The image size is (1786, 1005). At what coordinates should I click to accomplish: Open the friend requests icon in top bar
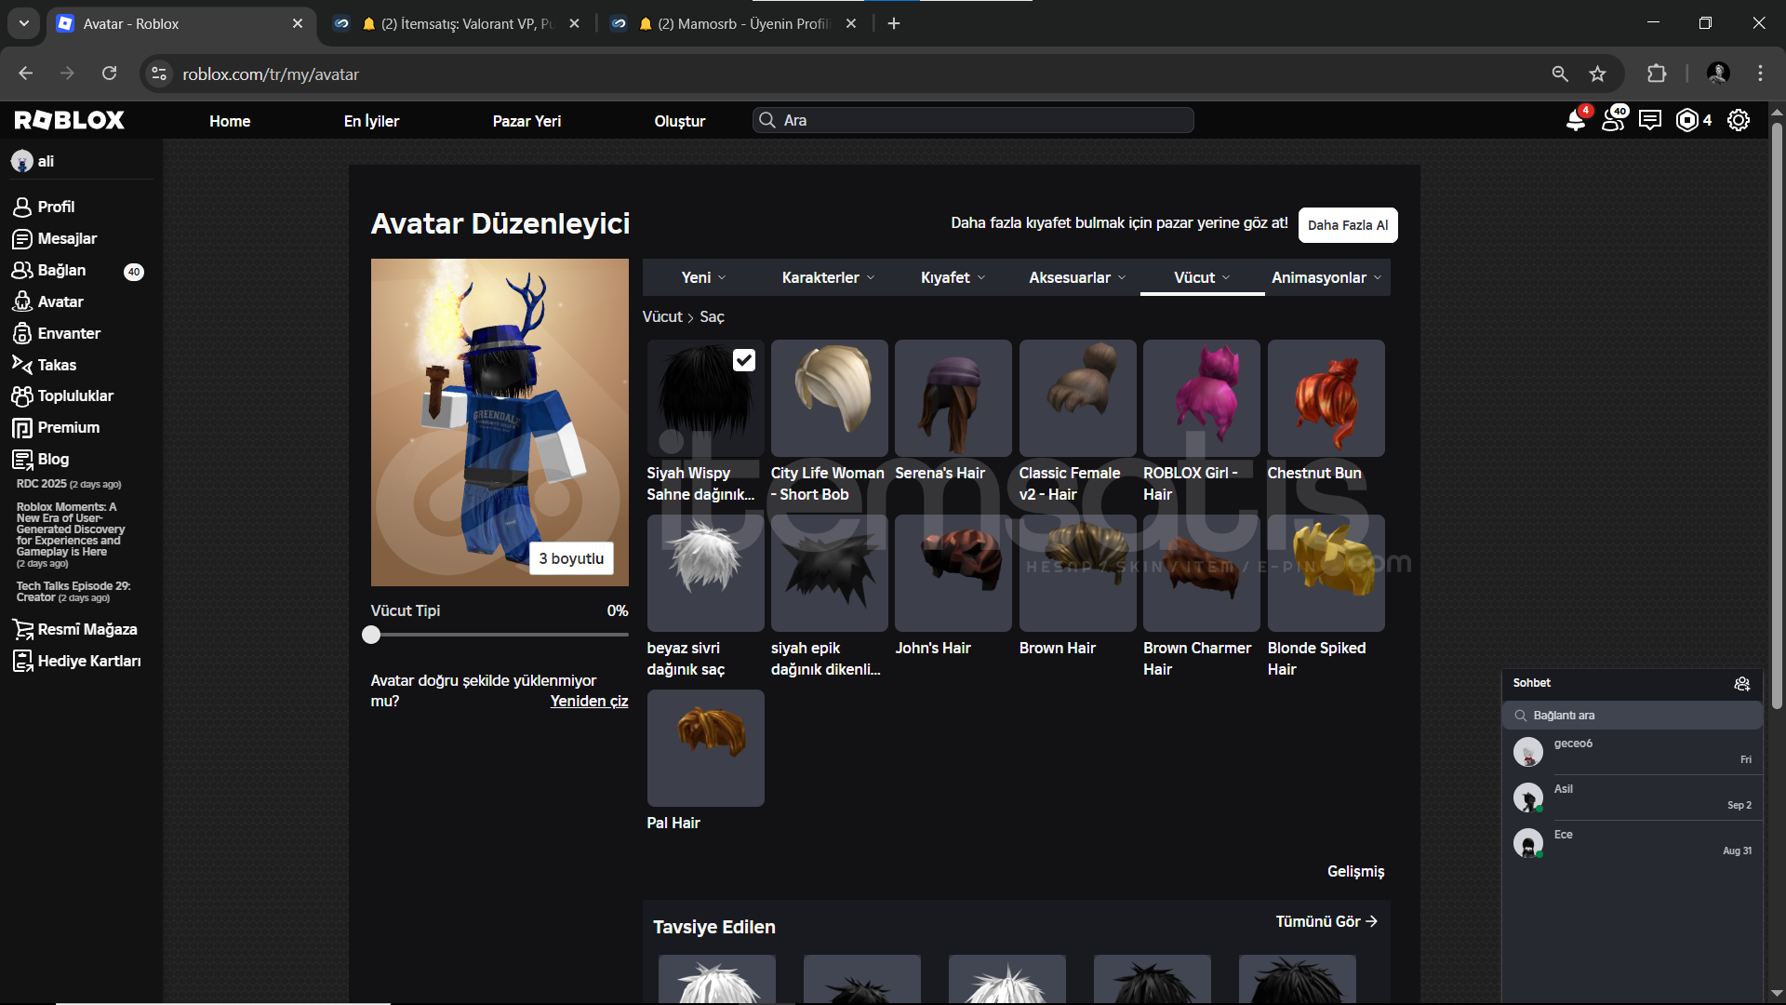[x=1614, y=120]
